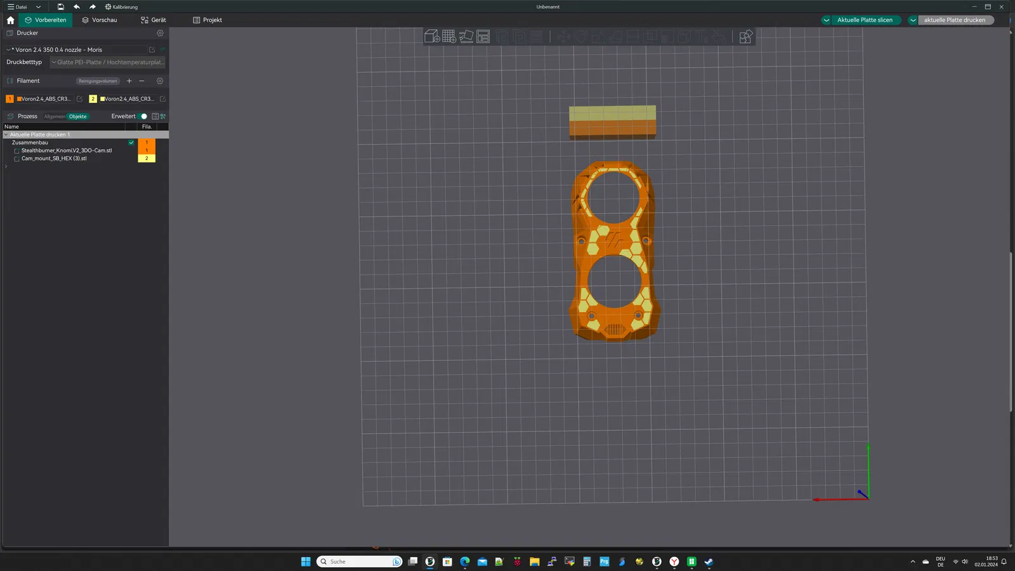Open the process settings list icon
Image resolution: width=1015 pixels, height=571 pixels.
[x=155, y=117]
